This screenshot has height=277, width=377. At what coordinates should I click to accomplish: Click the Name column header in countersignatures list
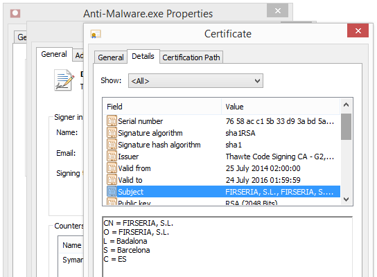[x=71, y=245]
